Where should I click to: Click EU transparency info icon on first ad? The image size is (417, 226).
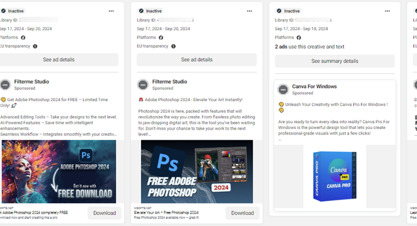click(x=35, y=46)
